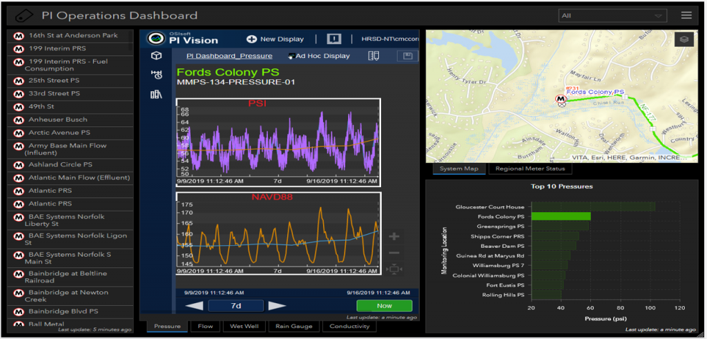Click the fit-to-screen icon below the zoom buttons
The width and height of the screenshot is (707, 339).
pos(394,269)
